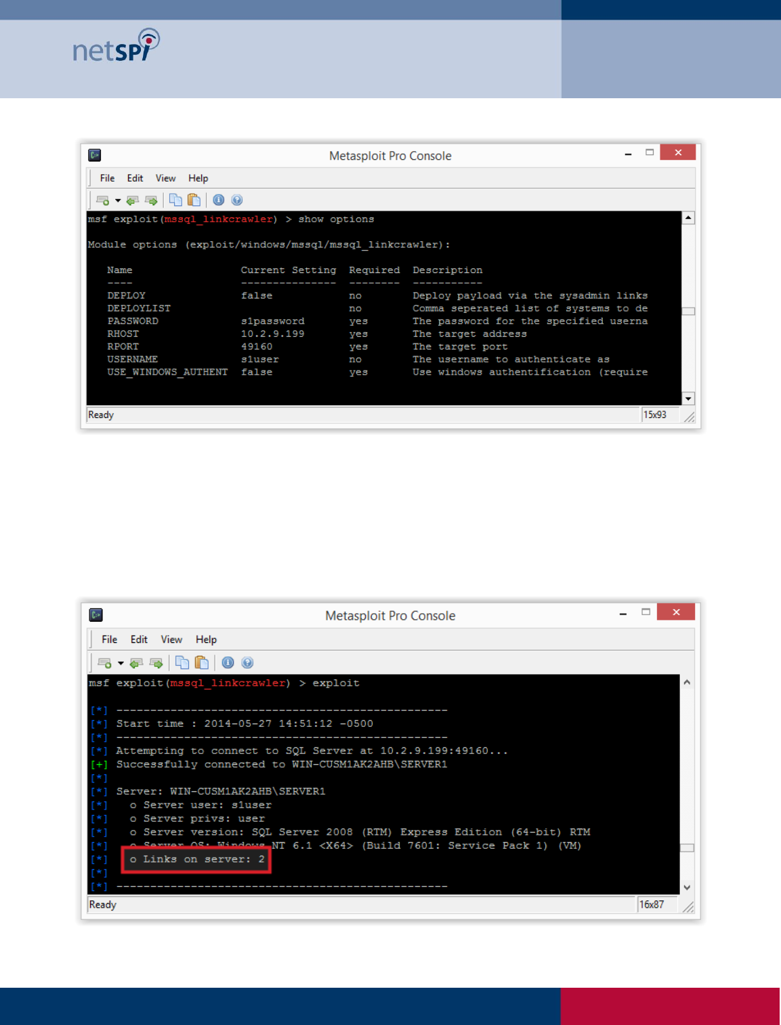The height and width of the screenshot is (1025, 781).
Task: Click the scrollbar thumb in the options window
Action: [x=688, y=312]
